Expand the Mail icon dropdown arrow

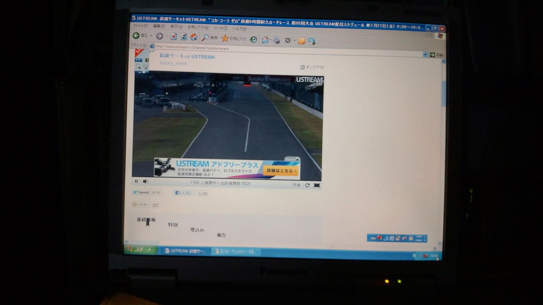click(x=270, y=40)
